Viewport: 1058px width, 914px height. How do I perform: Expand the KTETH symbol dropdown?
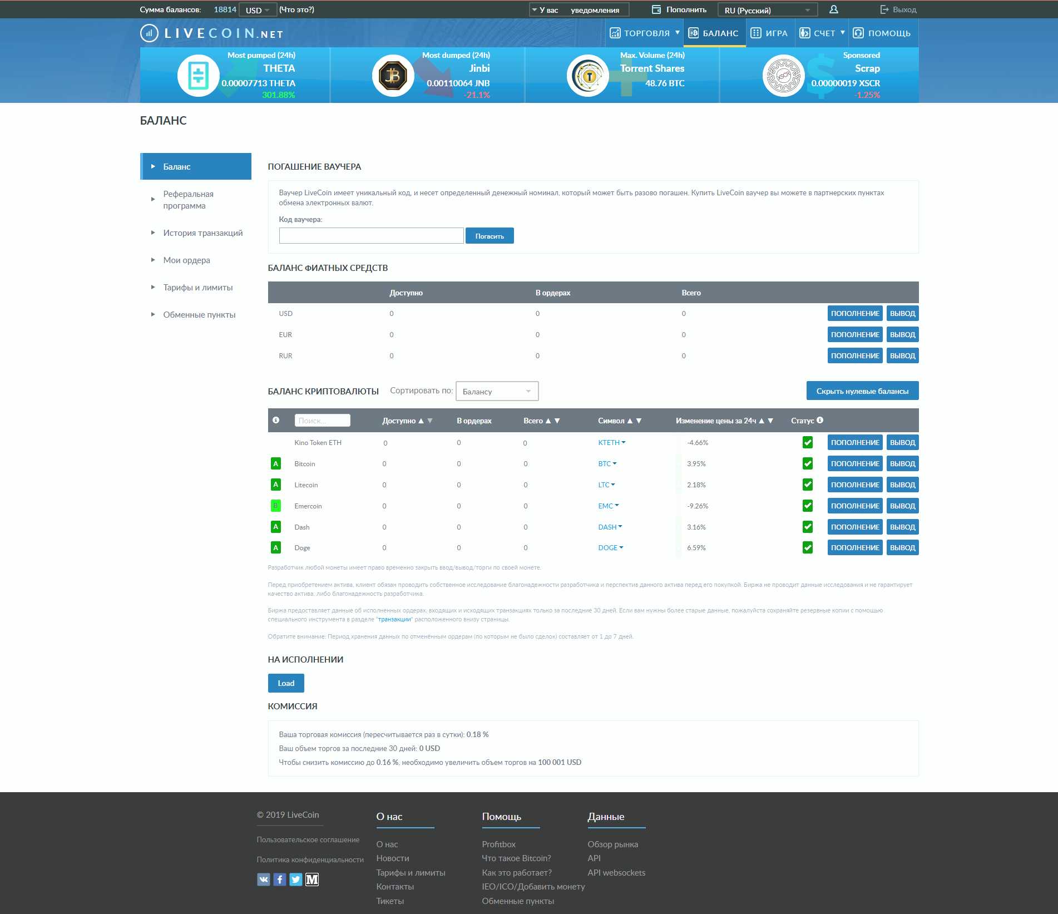tap(612, 442)
